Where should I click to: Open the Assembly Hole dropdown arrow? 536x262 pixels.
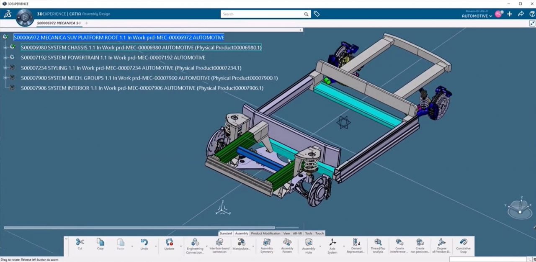(x=320, y=247)
